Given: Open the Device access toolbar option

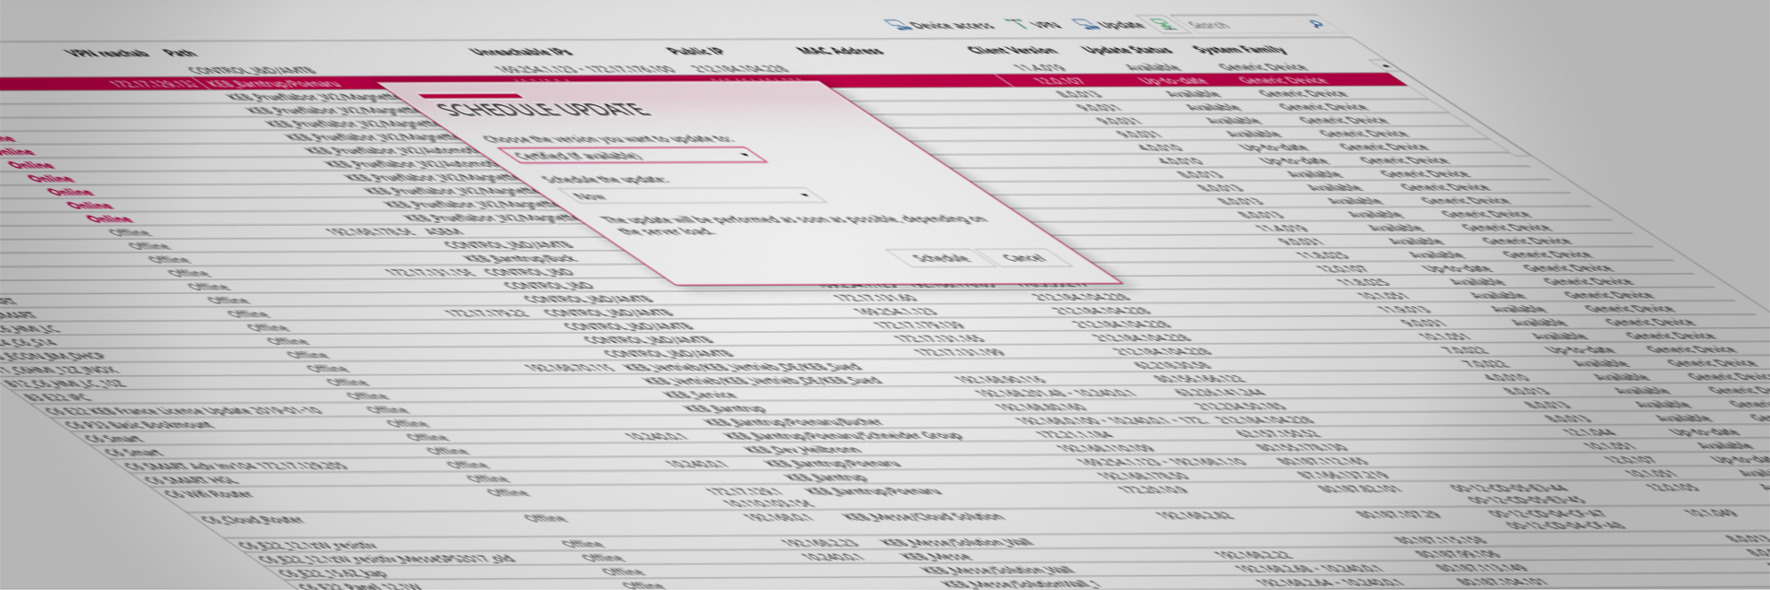Looking at the screenshot, I should pyautogui.click(x=939, y=25).
